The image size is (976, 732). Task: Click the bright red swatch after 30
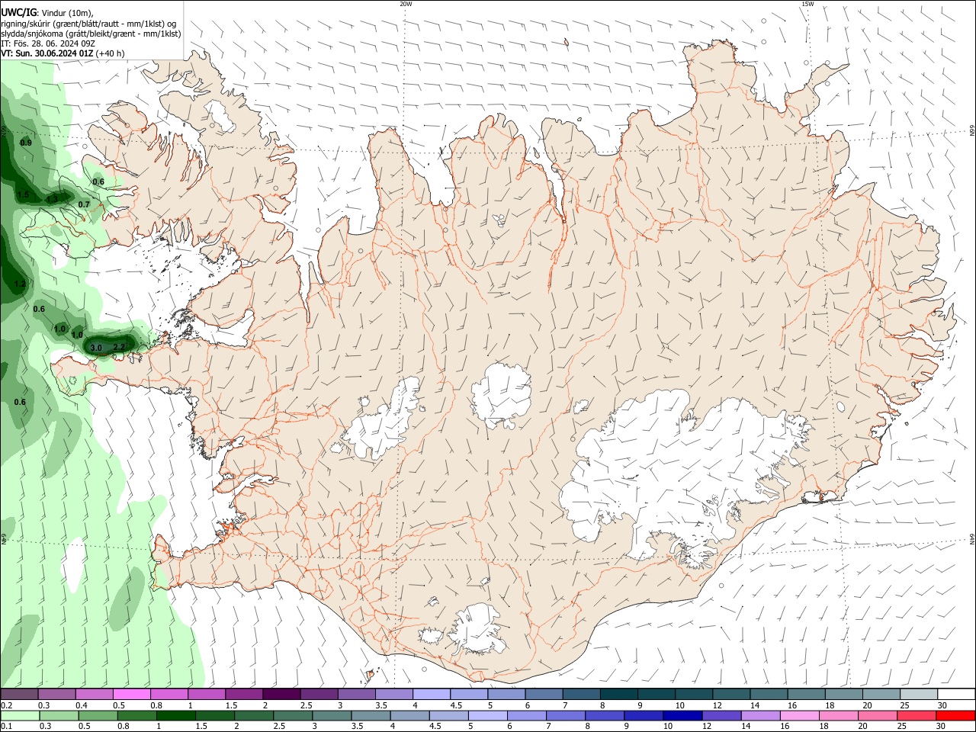(955, 715)
